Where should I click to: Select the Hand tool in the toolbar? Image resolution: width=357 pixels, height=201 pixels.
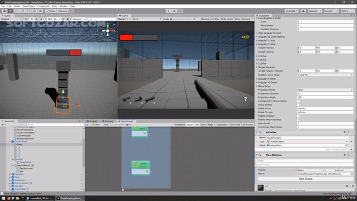tap(5, 11)
